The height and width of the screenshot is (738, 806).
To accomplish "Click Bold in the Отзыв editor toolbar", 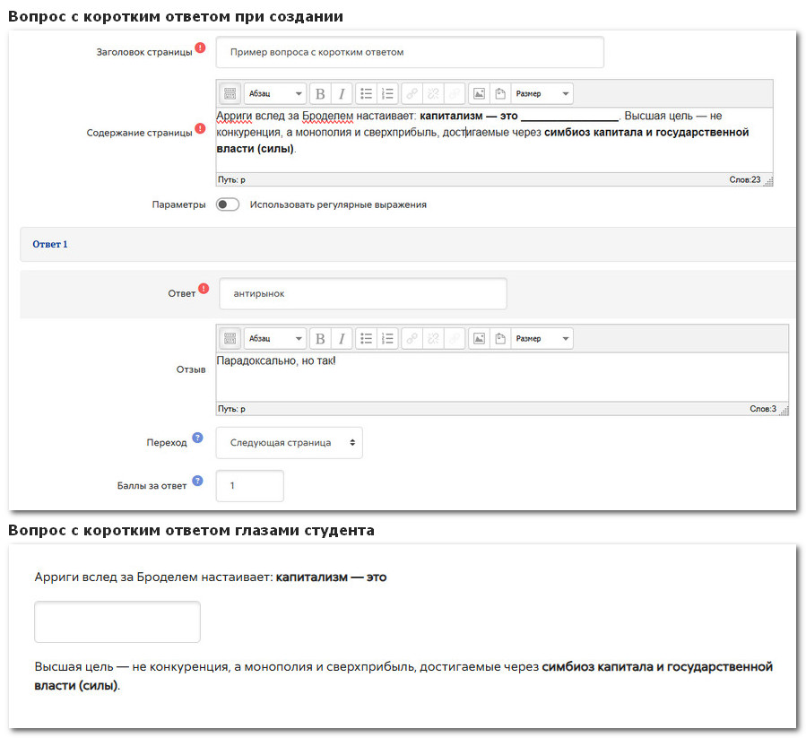I will click(x=320, y=338).
